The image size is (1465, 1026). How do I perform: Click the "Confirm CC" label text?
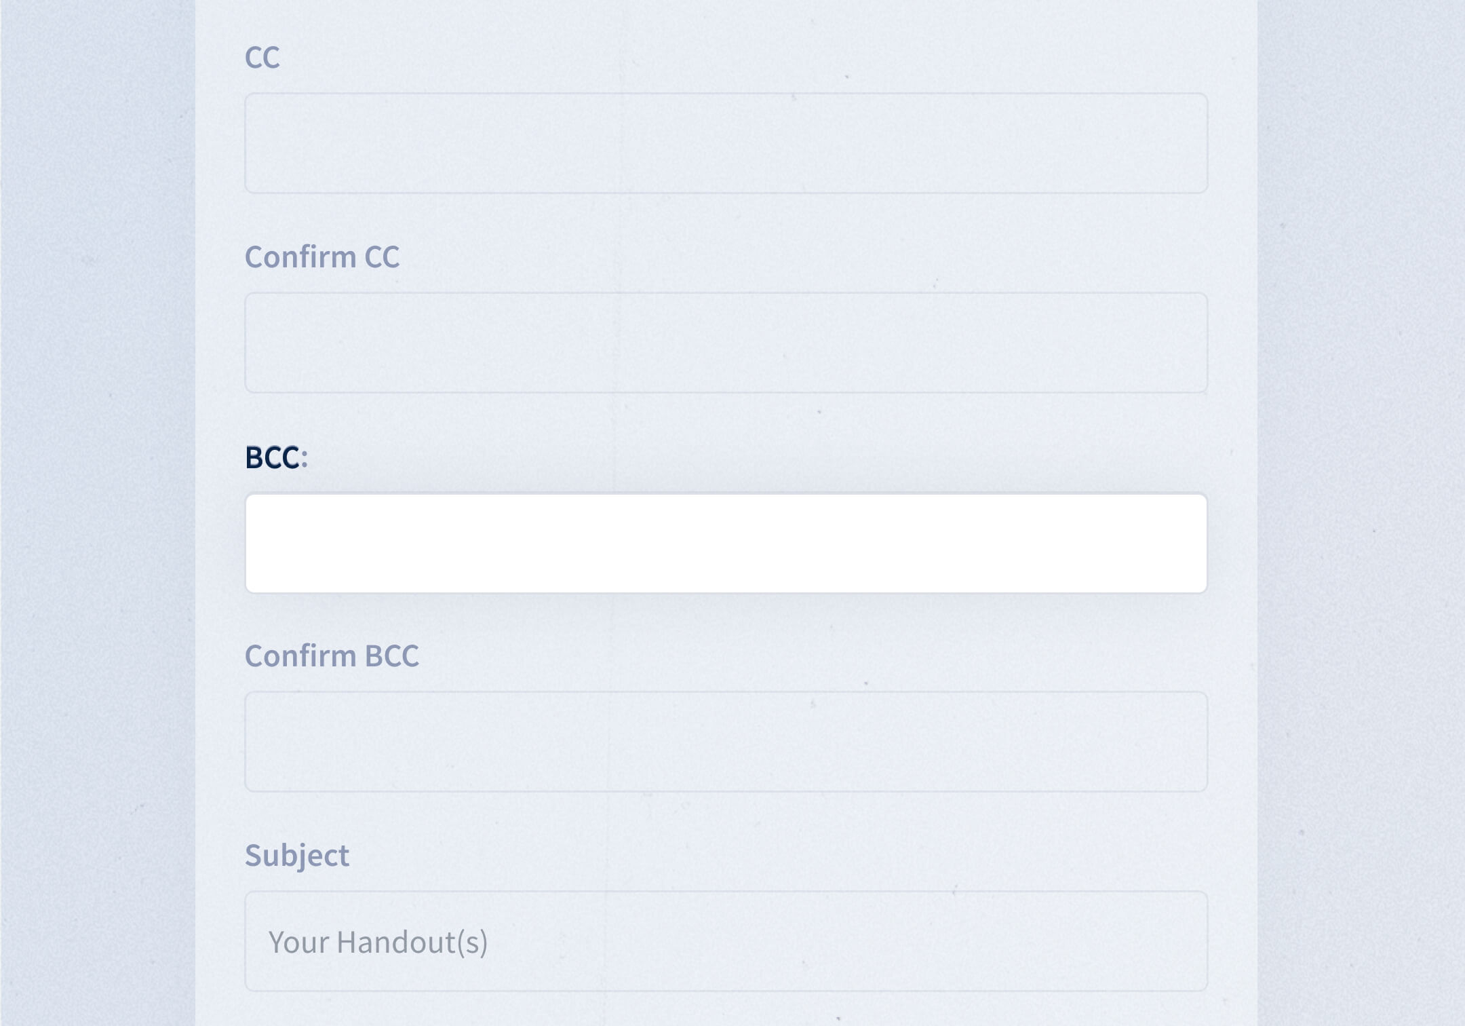(322, 257)
